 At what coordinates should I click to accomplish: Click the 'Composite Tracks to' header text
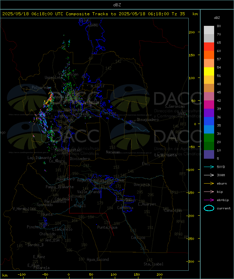point(91,14)
